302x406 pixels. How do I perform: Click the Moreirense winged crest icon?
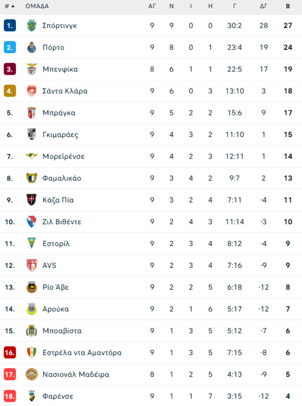(32, 156)
